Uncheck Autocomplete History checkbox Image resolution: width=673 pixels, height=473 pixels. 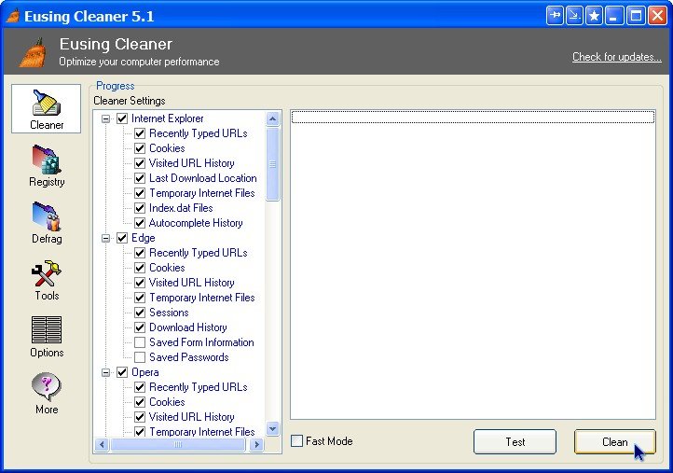[x=140, y=223]
